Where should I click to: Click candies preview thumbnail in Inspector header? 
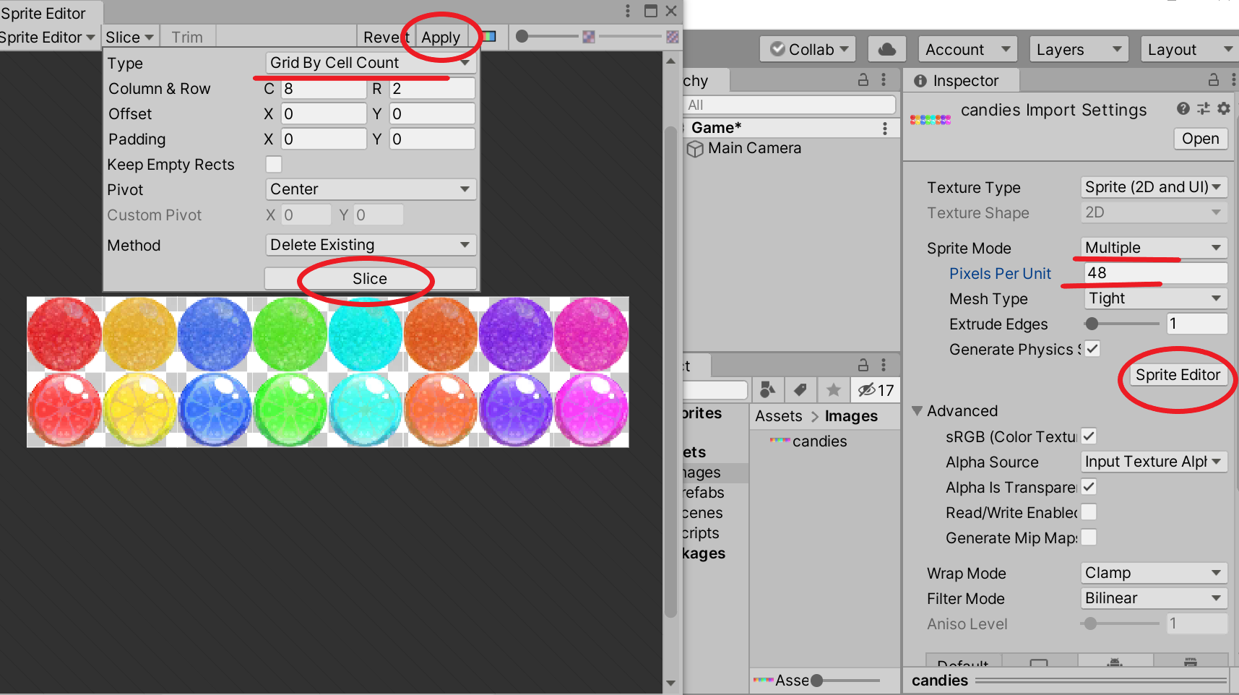tap(931, 120)
